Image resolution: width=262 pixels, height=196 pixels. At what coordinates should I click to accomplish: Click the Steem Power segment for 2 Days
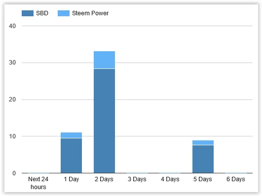click(105, 60)
